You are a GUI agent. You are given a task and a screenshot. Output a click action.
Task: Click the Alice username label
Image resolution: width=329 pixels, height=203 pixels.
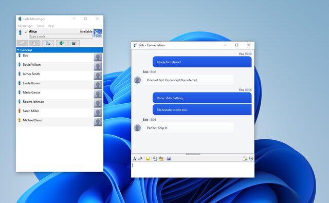pos(33,31)
